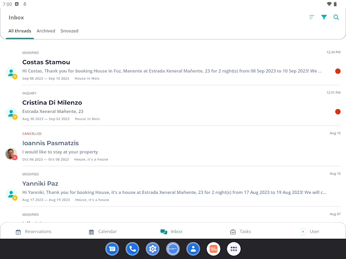The width and height of the screenshot is (346, 259).
Task: Click the CANCELLED status label
Action: coord(32,134)
